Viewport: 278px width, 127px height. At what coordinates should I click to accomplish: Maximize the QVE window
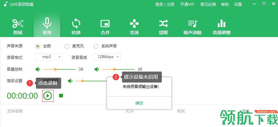pyautogui.click(x=264, y=4)
